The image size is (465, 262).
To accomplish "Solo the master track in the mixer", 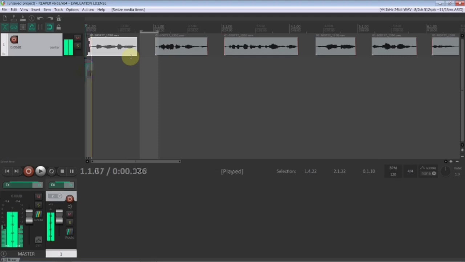I will 38,205.
